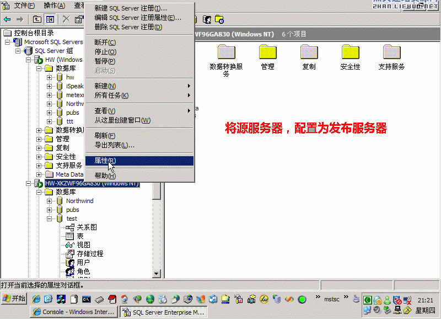441x319 pixels.
Task: Expand the 安全性 tree node under HW server
Action: 39,157
